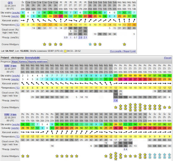Click the WRF precipitation value 0.4
The image size is (173, 161).
pyautogui.click(x=125, y=149)
